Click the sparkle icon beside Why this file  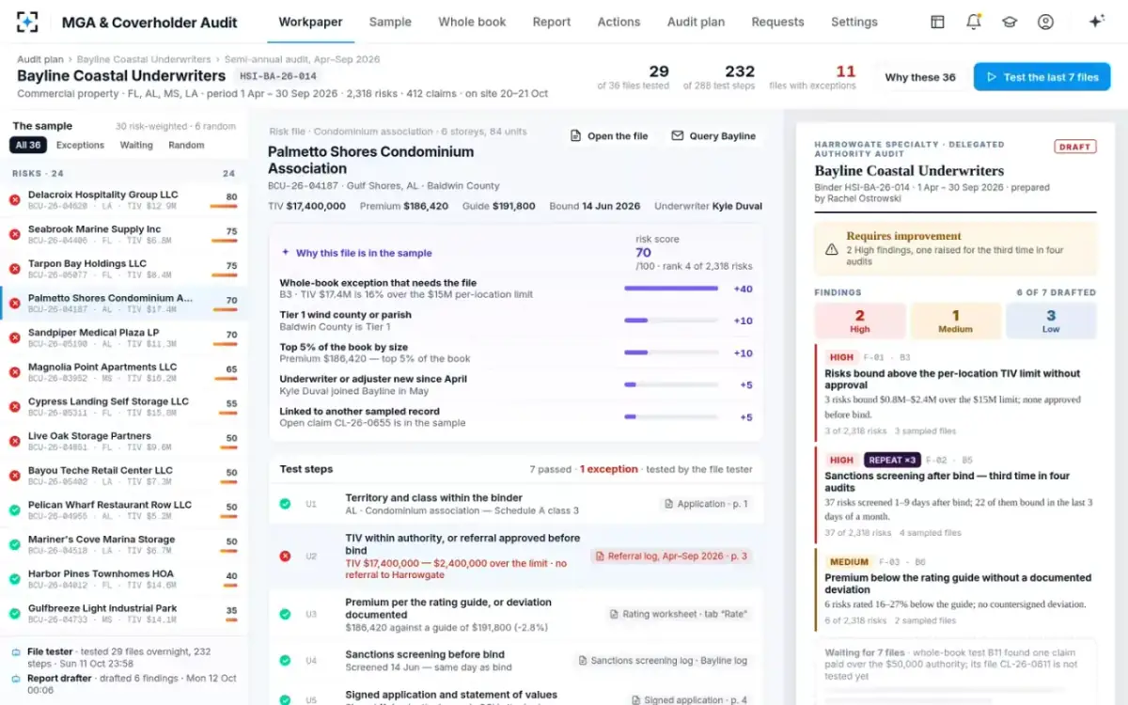tap(286, 253)
